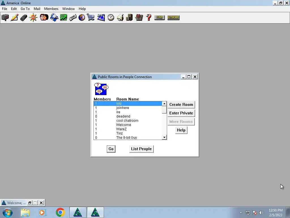
Task: Select the WareZ room
Action: click(x=128, y=129)
